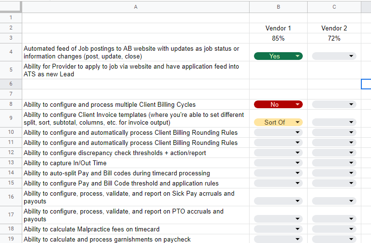Viewport: 371px width, 243px height.
Task: Select row 4 header
Action: [11, 52]
